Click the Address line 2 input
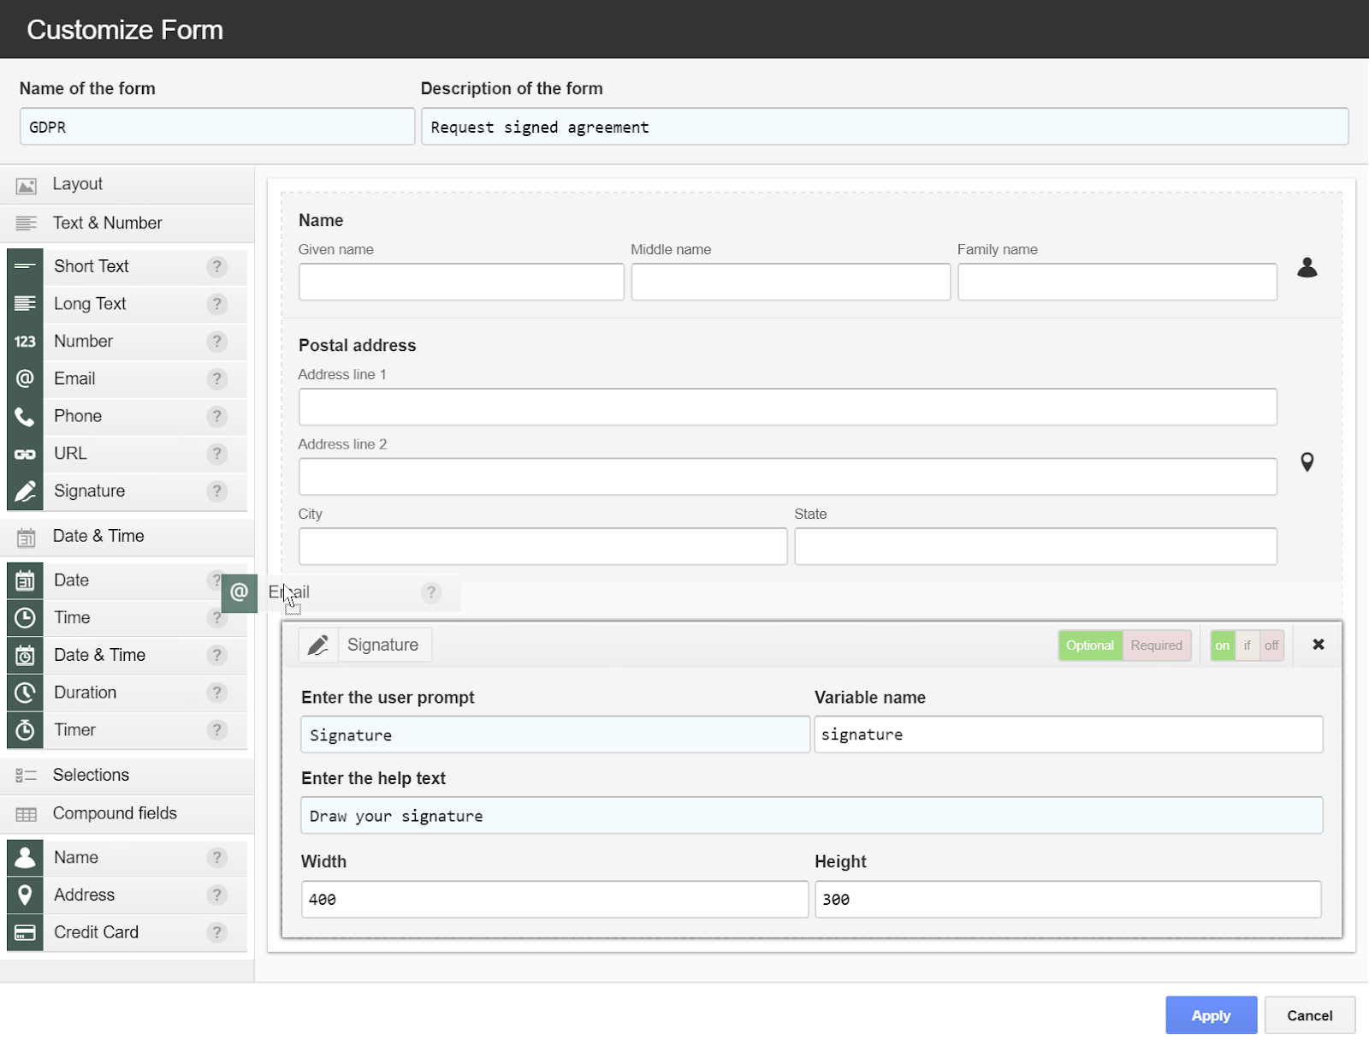This screenshot has height=1047, width=1369. [788, 477]
